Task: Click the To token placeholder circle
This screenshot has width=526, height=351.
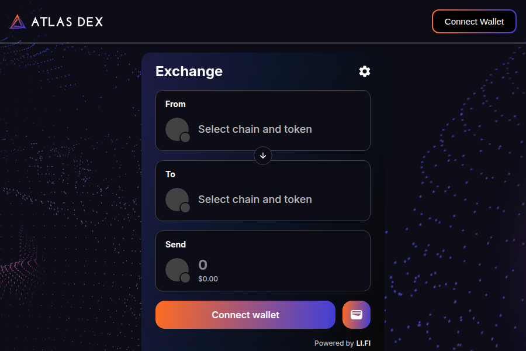Action: [176, 198]
